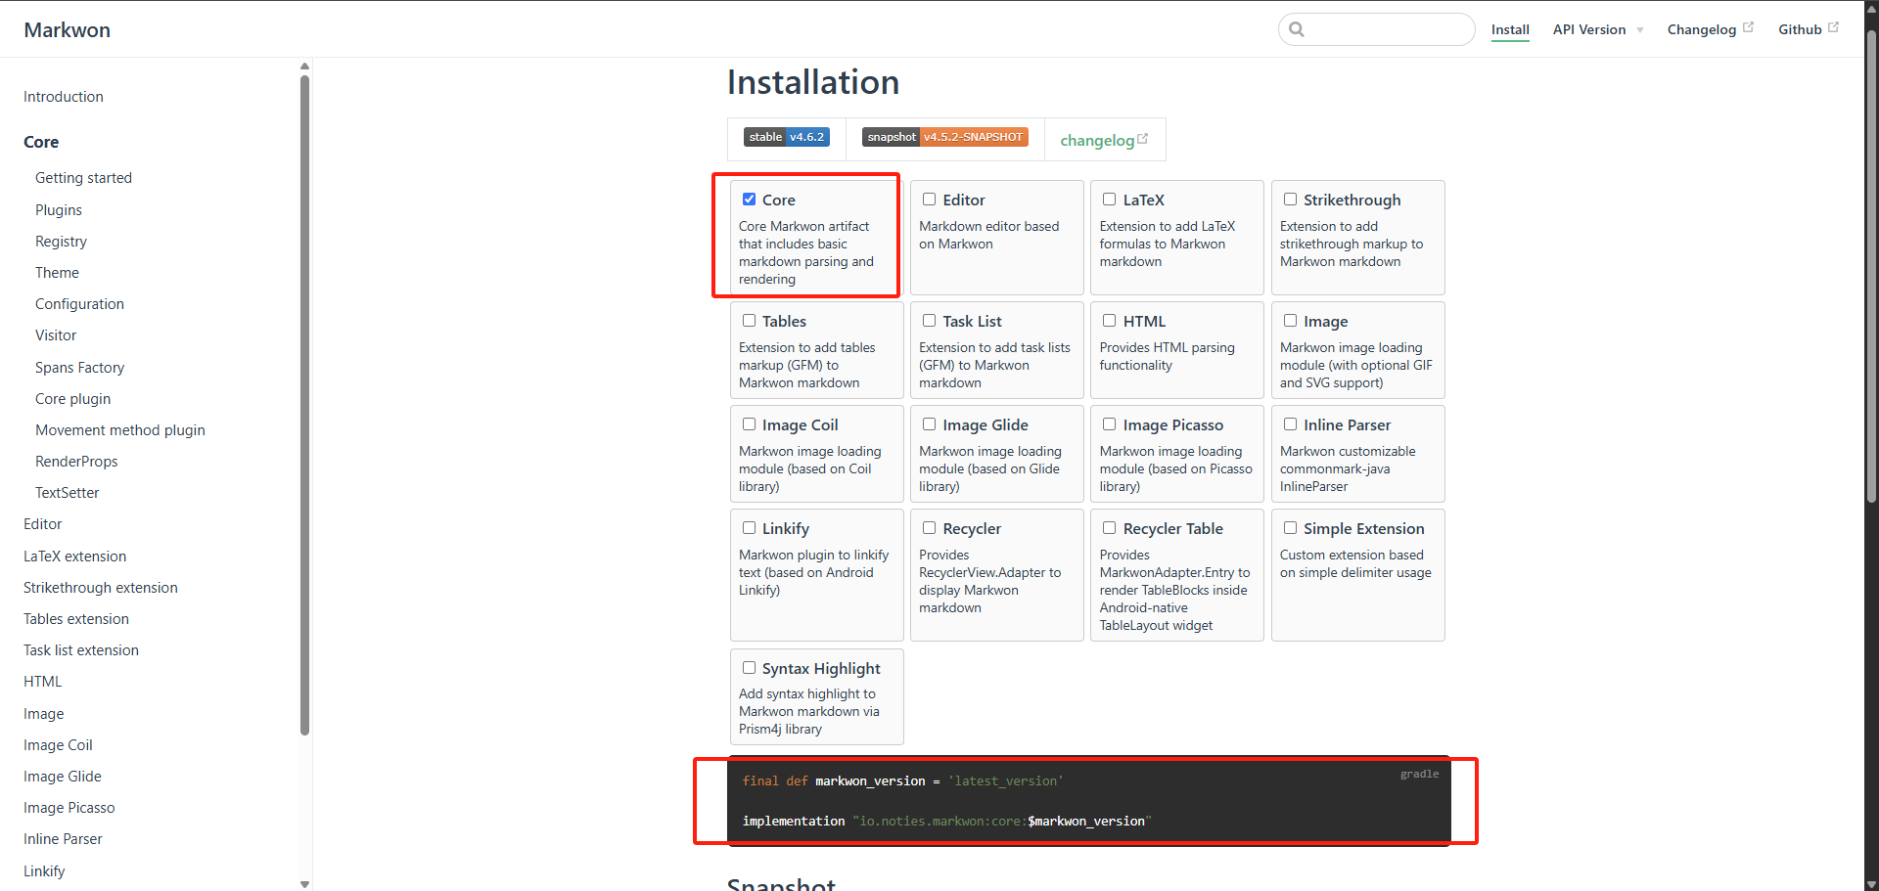Uncheck the Core artifact checkbox
Screen dimensions: 1879x891
click(x=749, y=199)
